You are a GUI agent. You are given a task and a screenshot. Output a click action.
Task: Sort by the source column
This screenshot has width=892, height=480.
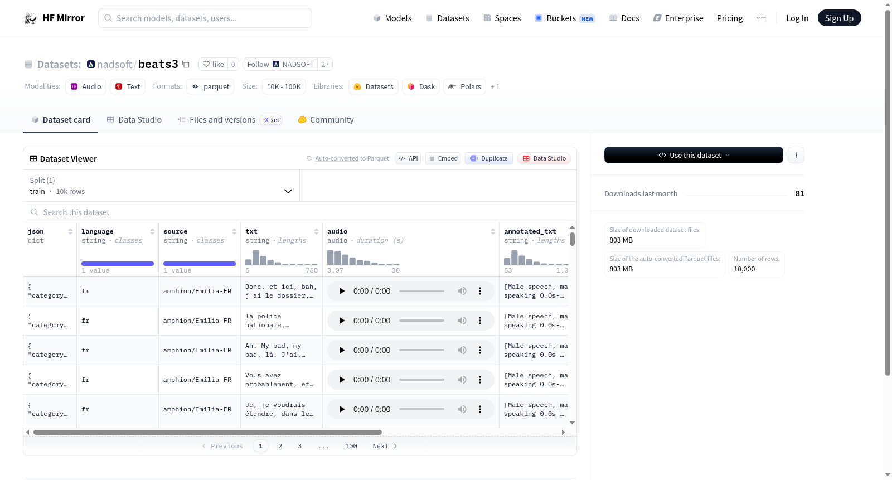point(234,231)
